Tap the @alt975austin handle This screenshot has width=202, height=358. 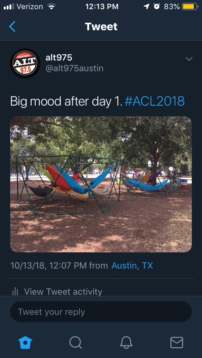click(74, 68)
